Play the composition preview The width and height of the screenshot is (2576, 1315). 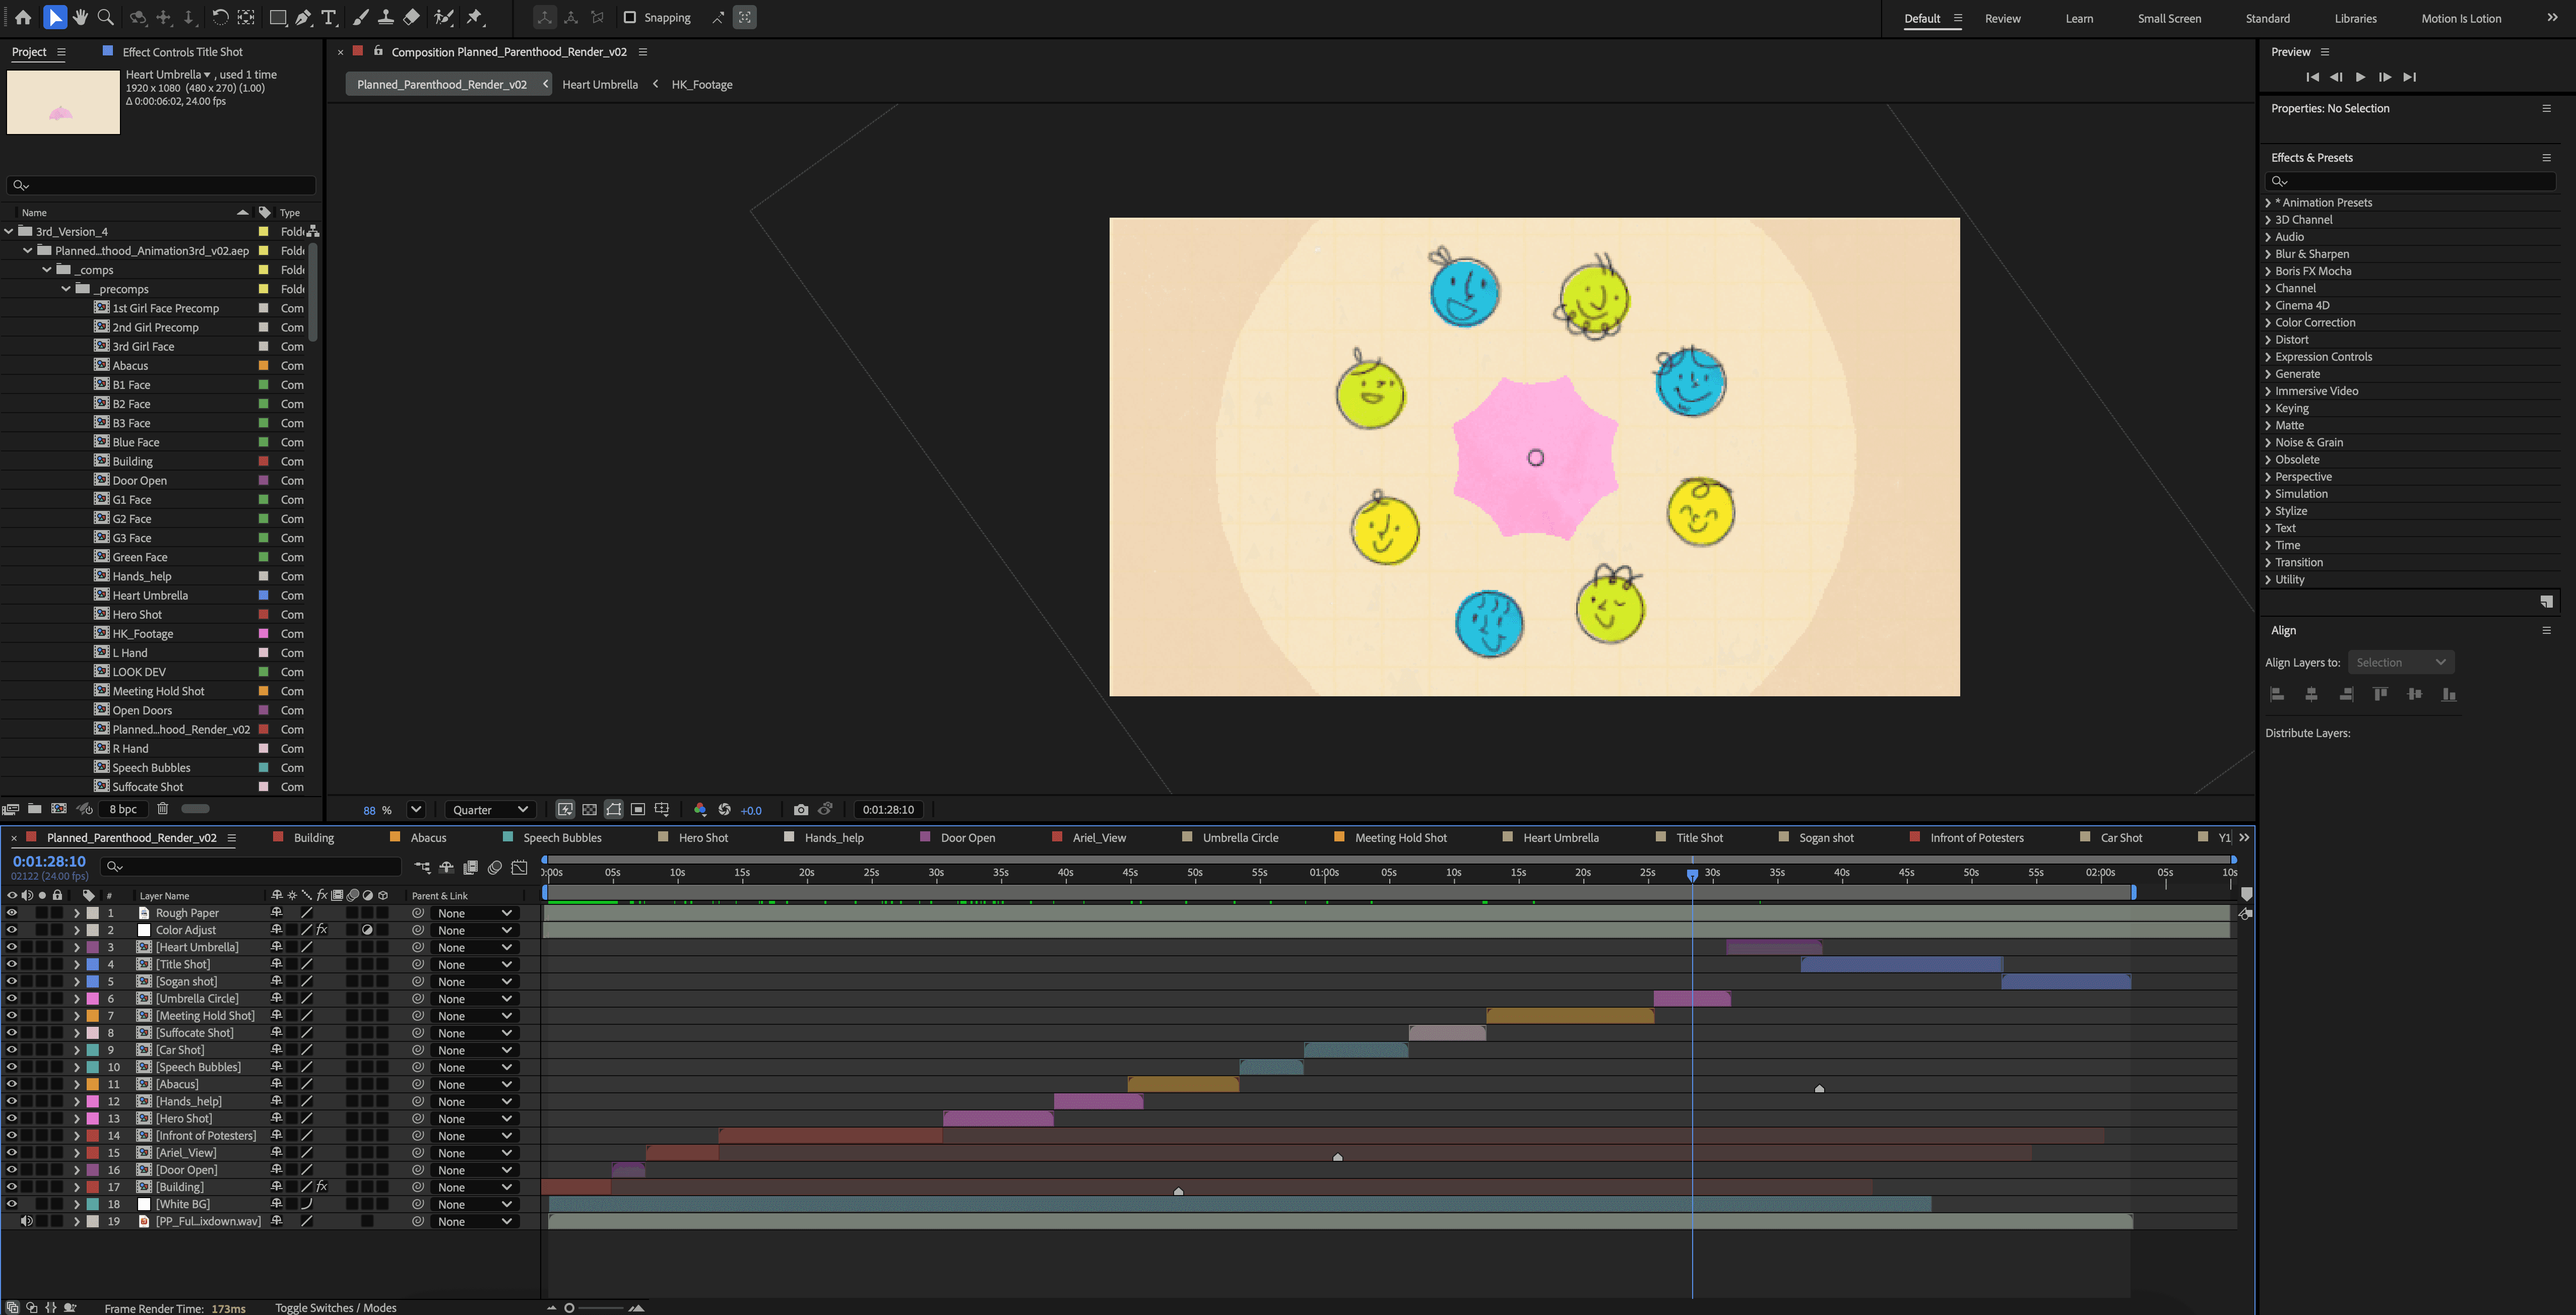2360,77
